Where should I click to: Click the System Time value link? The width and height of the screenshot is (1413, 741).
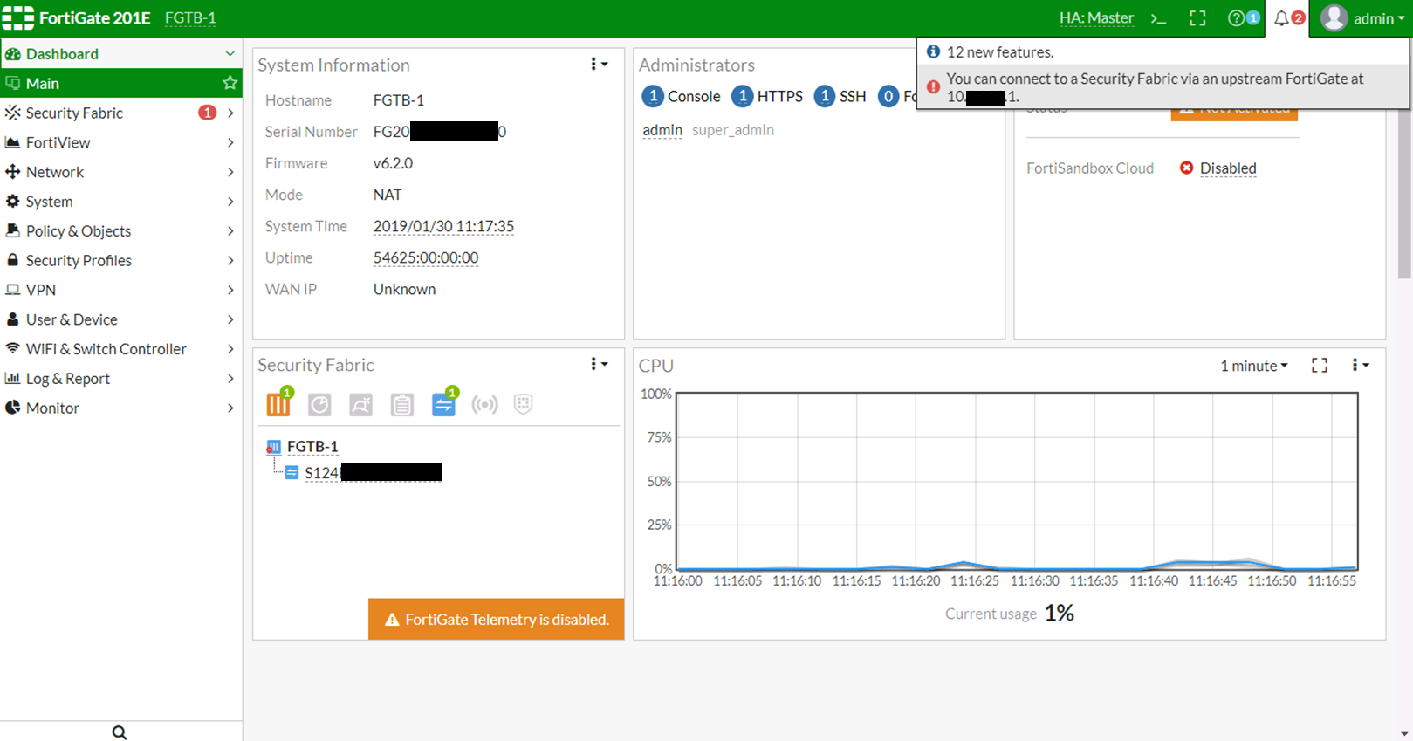point(443,227)
